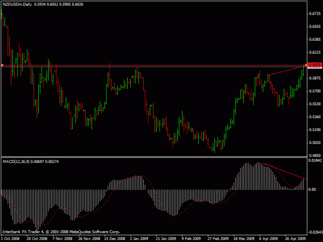Click the NZDUSDm,Daily chart title text
The image size is (323, 242).
[x=17, y=4]
